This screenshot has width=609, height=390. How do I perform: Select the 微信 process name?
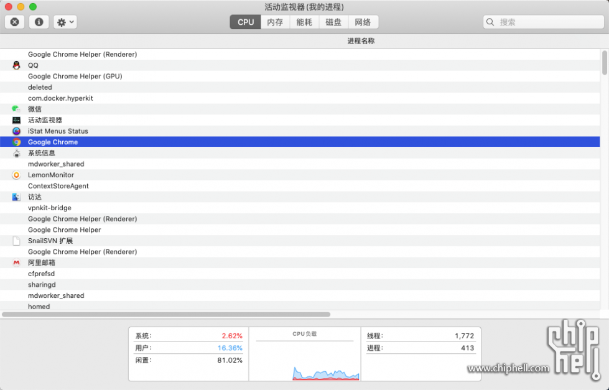click(35, 109)
